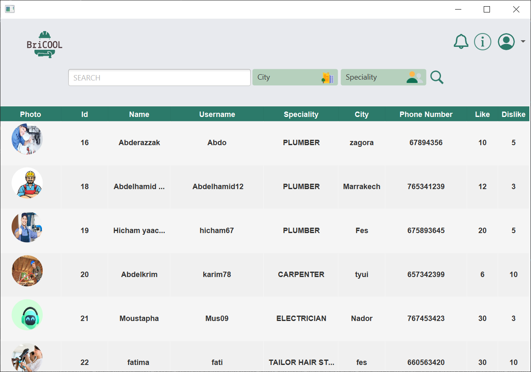Click phone number '675893645'

pos(426,231)
